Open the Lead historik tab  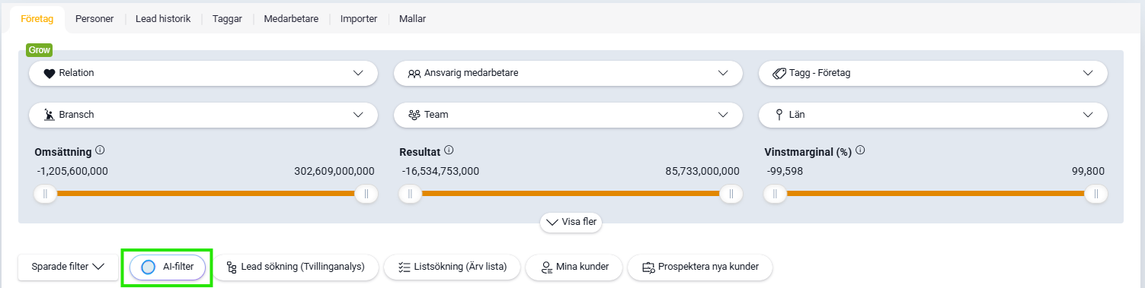pyautogui.click(x=163, y=19)
